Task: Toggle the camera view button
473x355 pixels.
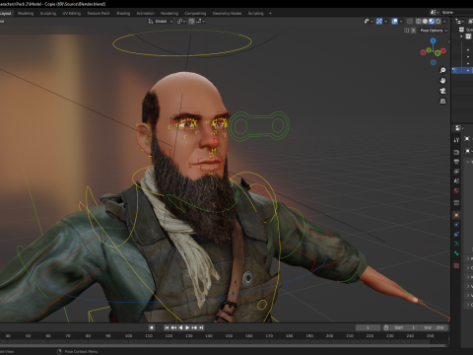Action: coord(442,91)
